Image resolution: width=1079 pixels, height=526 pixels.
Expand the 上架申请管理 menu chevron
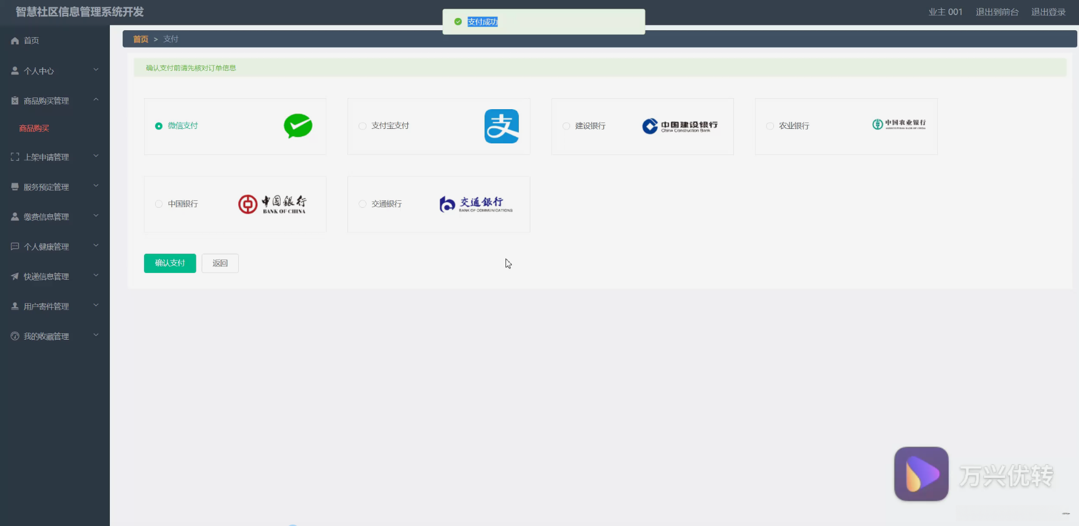pyautogui.click(x=96, y=156)
